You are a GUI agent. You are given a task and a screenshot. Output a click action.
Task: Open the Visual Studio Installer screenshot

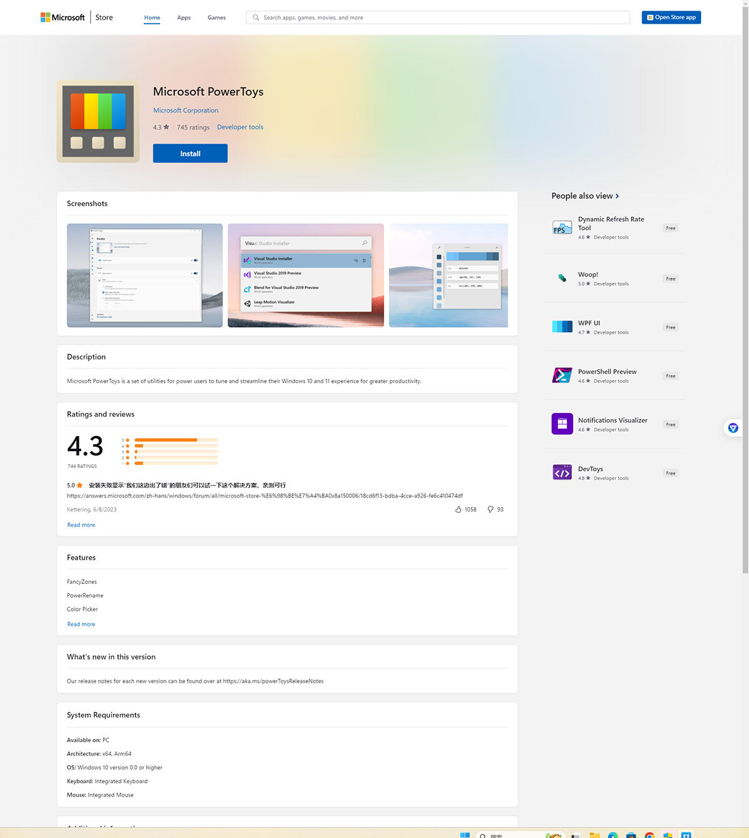click(306, 275)
